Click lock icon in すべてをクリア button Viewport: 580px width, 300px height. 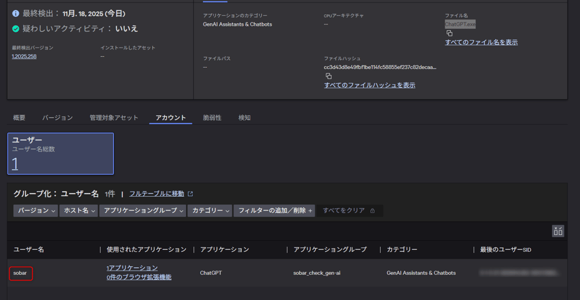(372, 210)
